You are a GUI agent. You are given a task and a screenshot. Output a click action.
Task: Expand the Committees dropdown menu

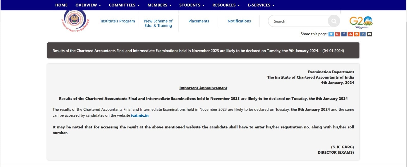click(124, 5)
